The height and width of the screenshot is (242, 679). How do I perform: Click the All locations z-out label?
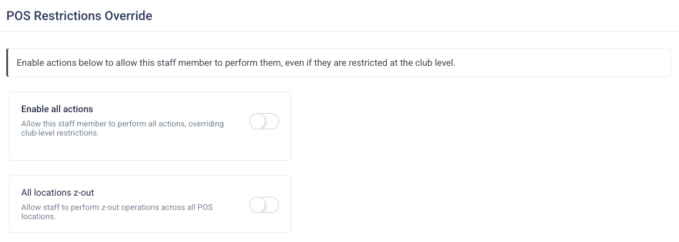(x=57, y=193)
